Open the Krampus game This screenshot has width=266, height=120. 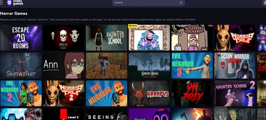[149, 93]
